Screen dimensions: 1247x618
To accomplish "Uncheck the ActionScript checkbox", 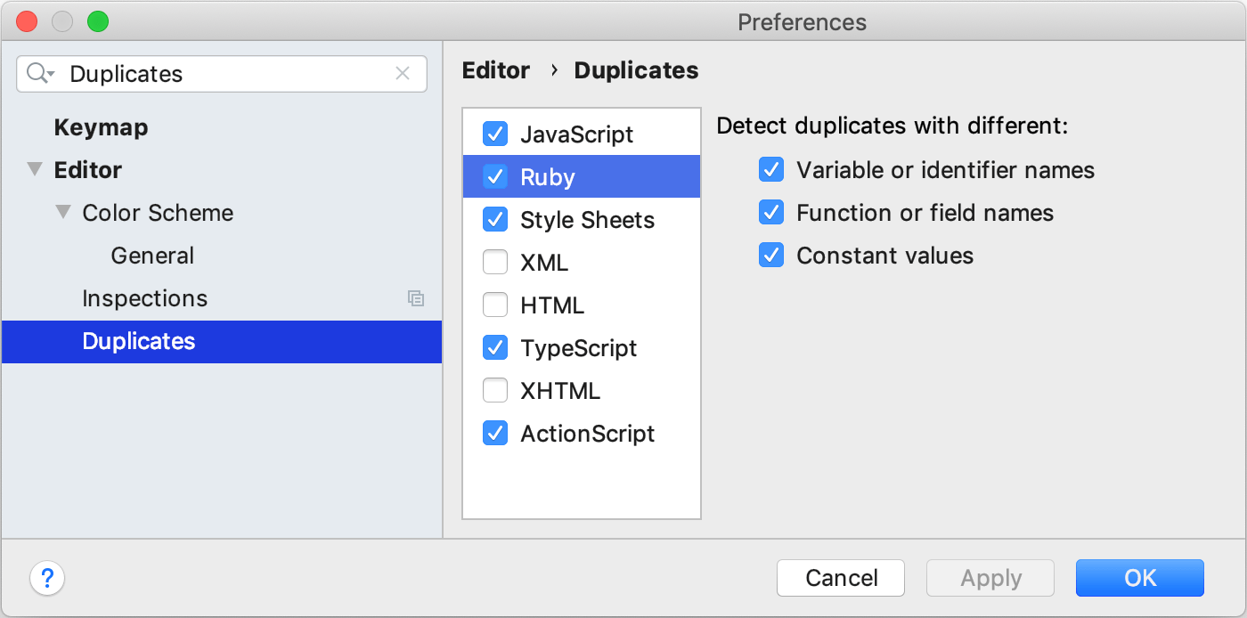I will [x=495, y=434].
